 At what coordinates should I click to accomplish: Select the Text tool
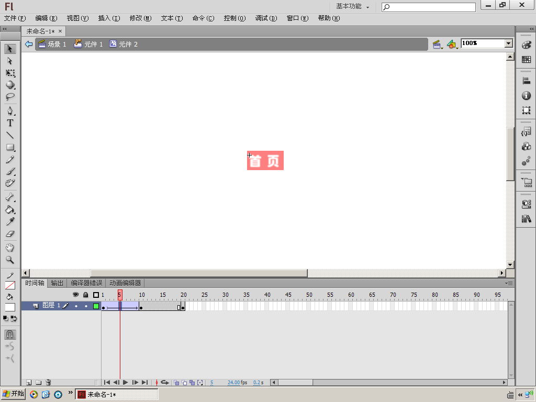click(10, 122)
